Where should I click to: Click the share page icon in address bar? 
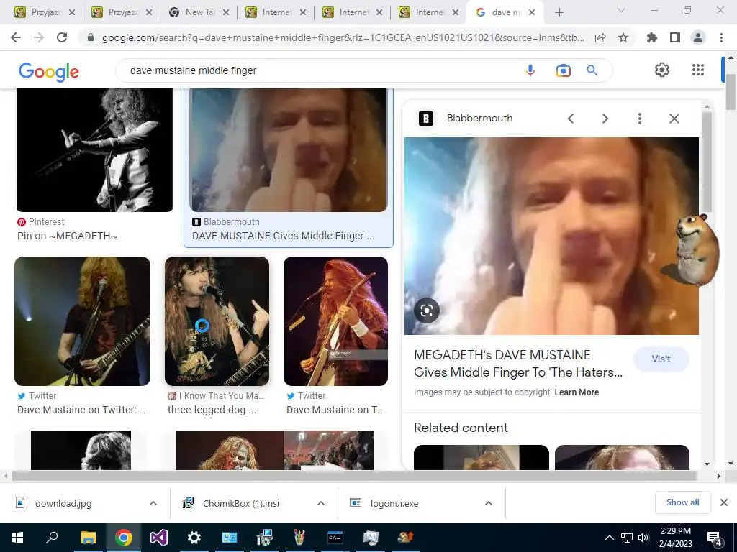coord(600,37)
